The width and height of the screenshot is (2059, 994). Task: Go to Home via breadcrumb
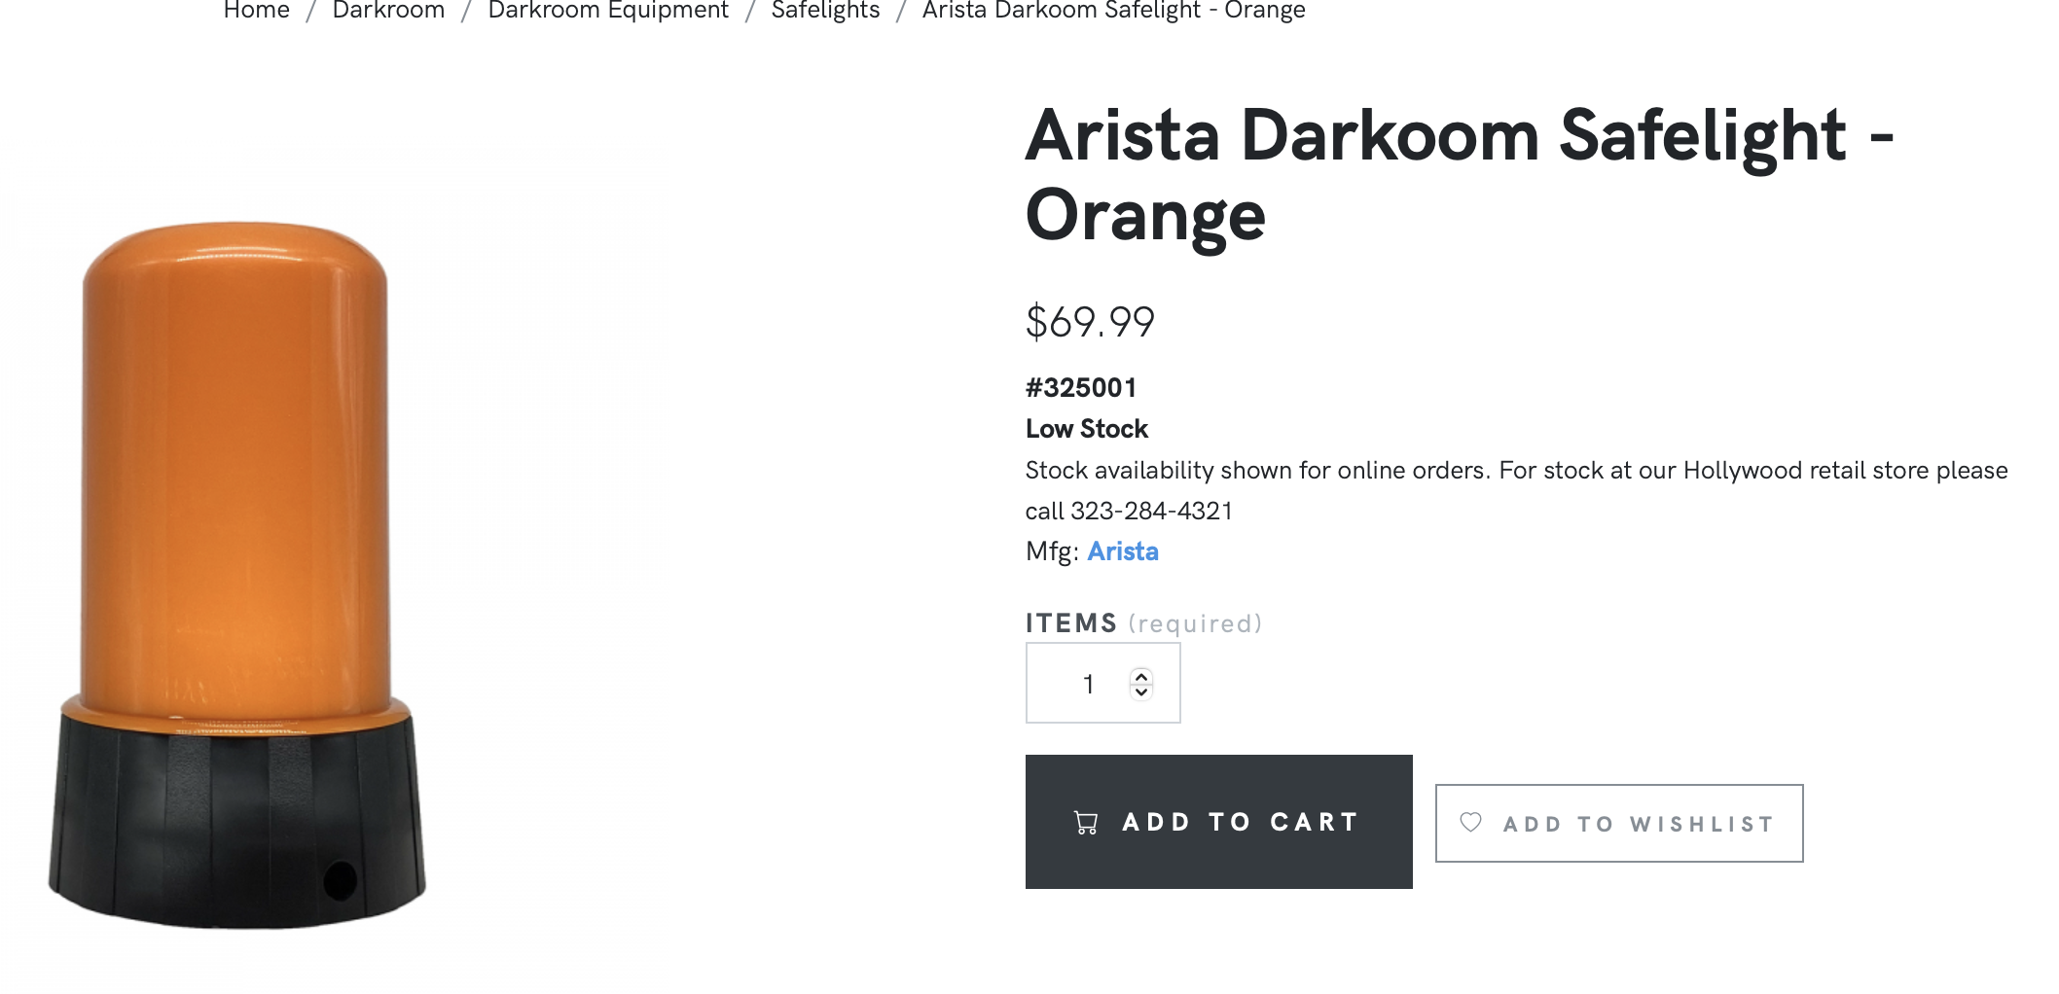pyautogui.click(x=256, y=11)
